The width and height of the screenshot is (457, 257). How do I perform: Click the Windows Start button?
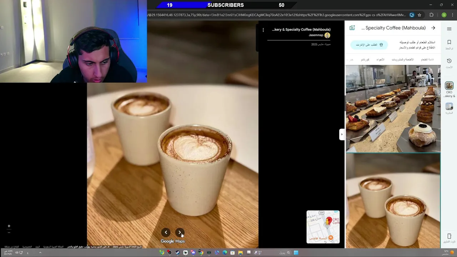tap(296, 253)
